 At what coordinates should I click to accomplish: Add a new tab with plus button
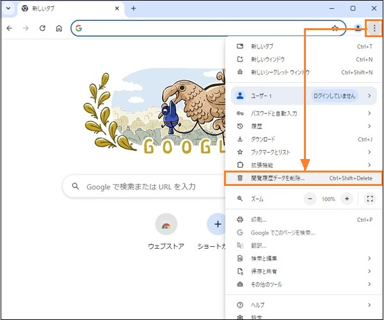[x=134, y=8]
